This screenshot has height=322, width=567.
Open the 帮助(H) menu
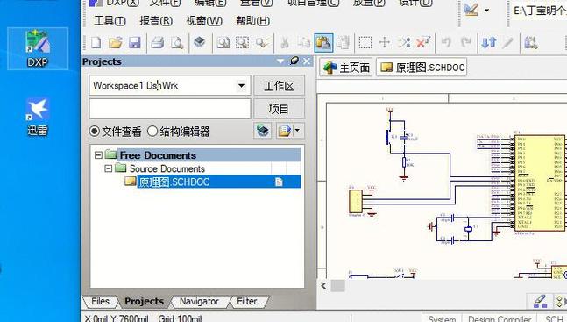click(x=252, y=21)
